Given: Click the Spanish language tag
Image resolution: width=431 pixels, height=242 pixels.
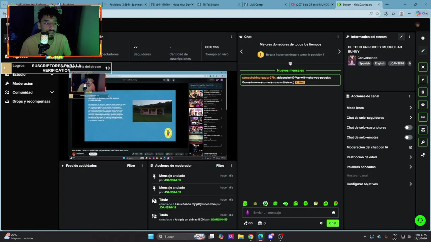Looking at the screenshot, I should 364,63.
